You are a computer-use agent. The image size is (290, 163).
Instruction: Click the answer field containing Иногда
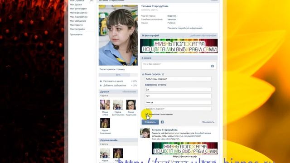tap(178, 102)
